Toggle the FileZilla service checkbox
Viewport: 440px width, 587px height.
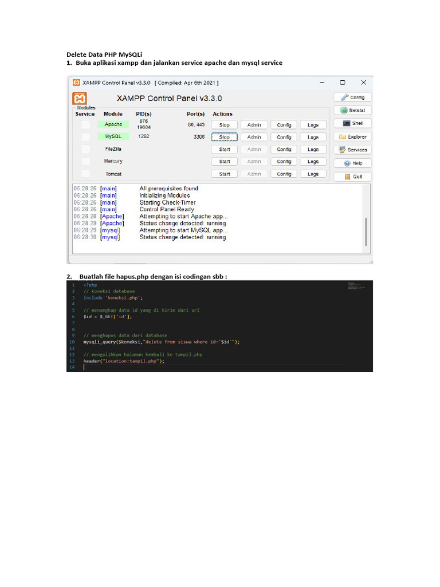pos(86,149)
